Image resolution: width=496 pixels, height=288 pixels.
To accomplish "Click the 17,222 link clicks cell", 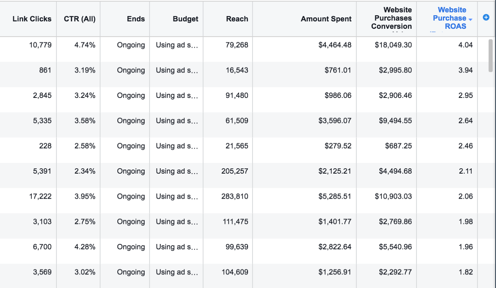I will (x=40, y=196).
